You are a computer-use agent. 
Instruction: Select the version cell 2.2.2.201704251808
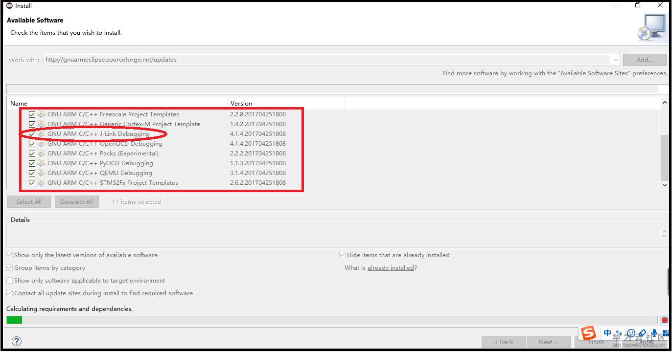258,154
